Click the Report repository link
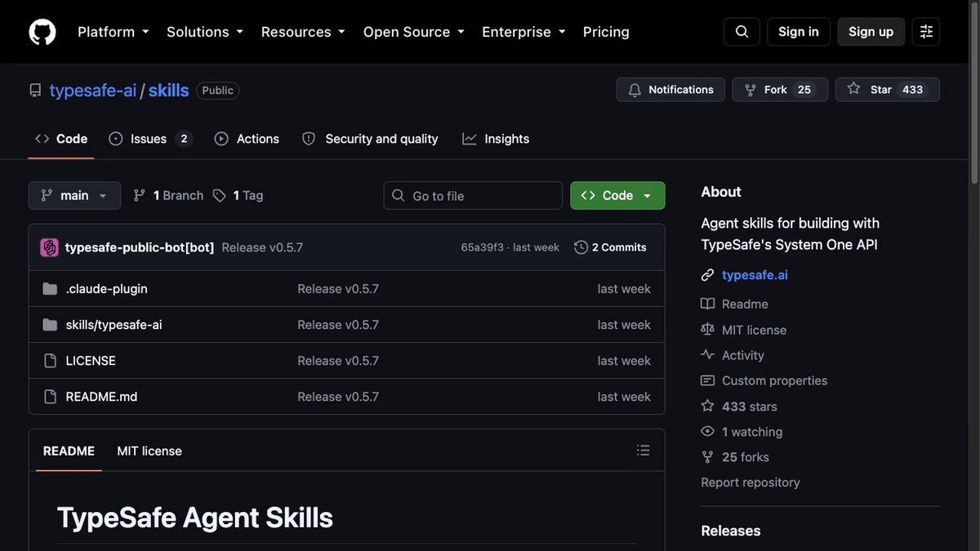The image size is (980, 551). (751, 482)
